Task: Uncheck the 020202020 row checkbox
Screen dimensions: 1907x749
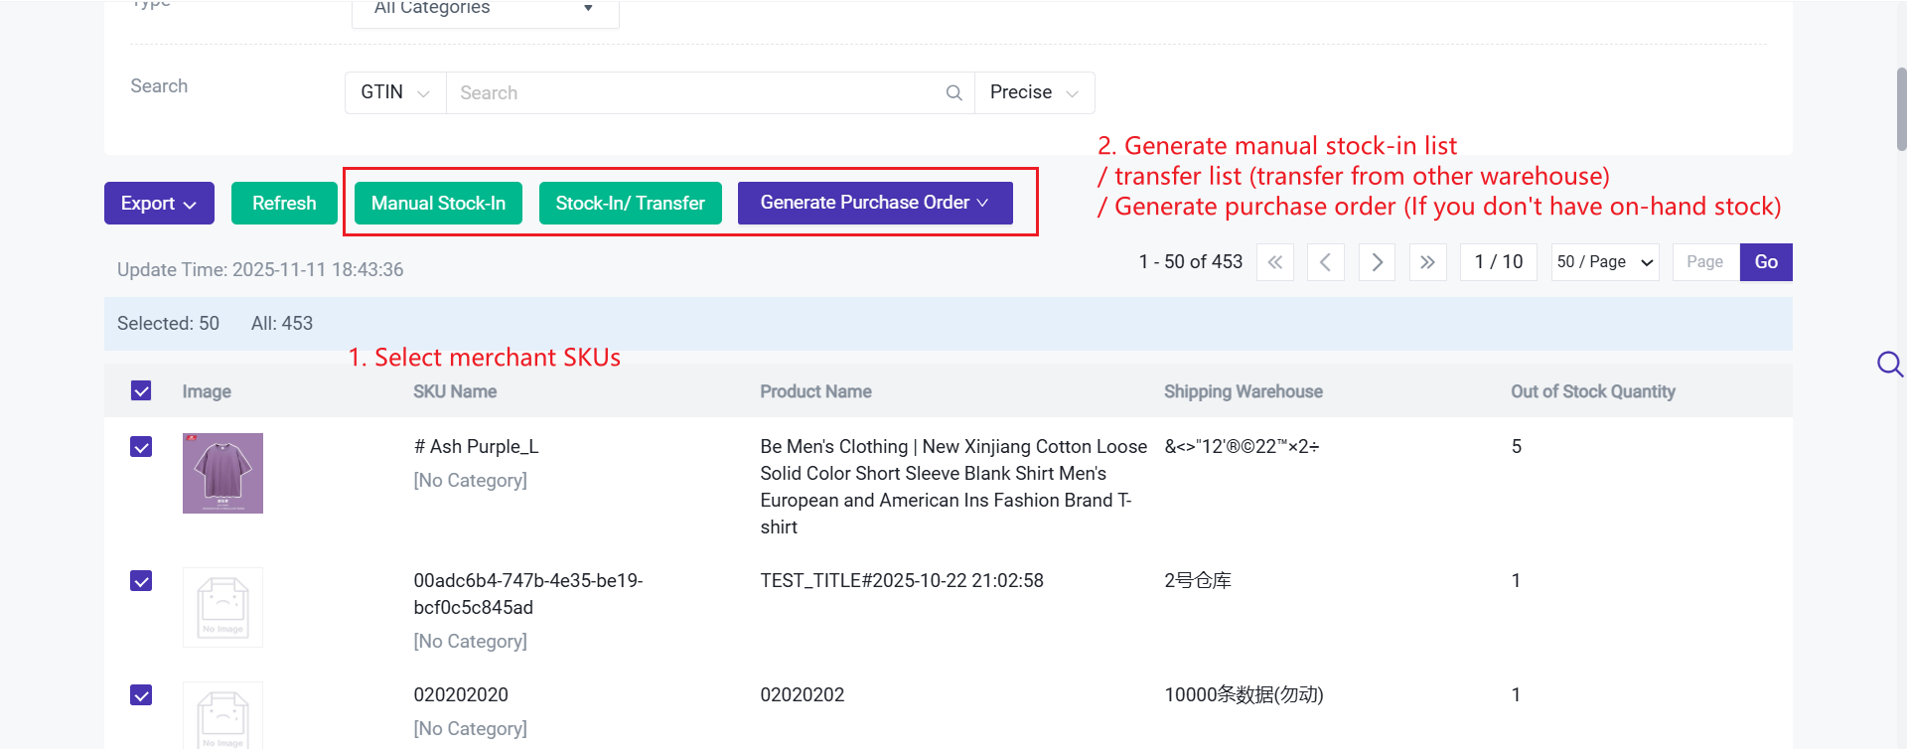Action: (141, 695)
